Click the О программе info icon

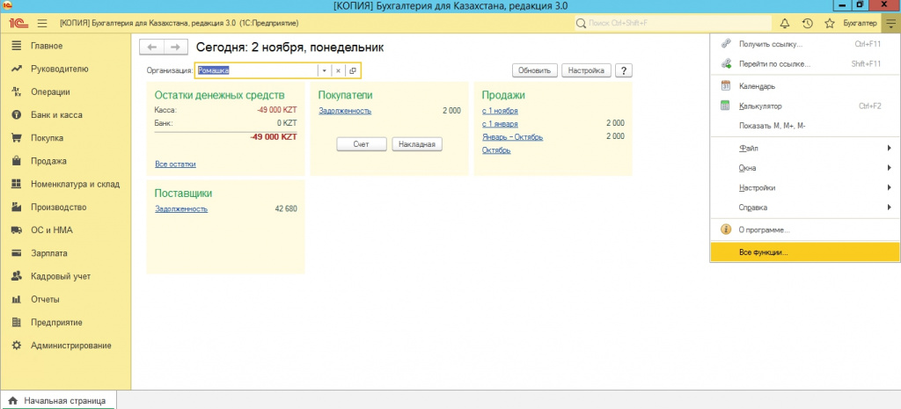tap(726, 230)
